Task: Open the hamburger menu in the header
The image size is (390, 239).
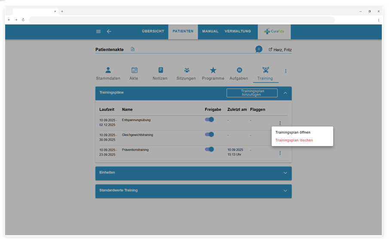Action: pyautogui.click(x=98, y=31)
